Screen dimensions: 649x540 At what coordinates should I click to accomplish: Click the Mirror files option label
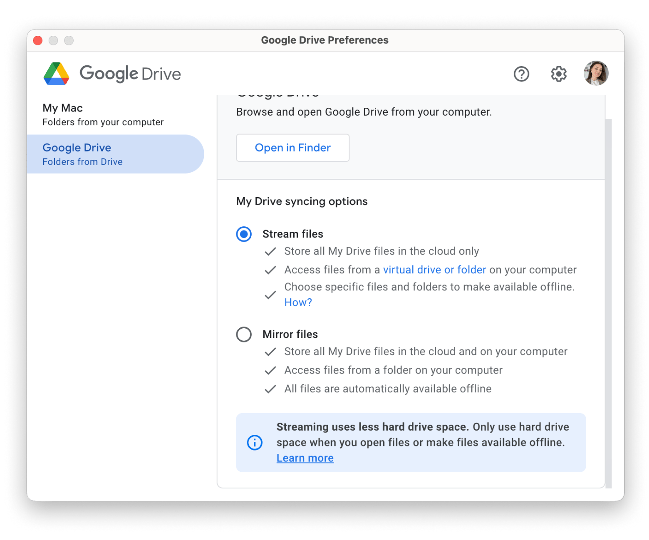coord(290,334)
